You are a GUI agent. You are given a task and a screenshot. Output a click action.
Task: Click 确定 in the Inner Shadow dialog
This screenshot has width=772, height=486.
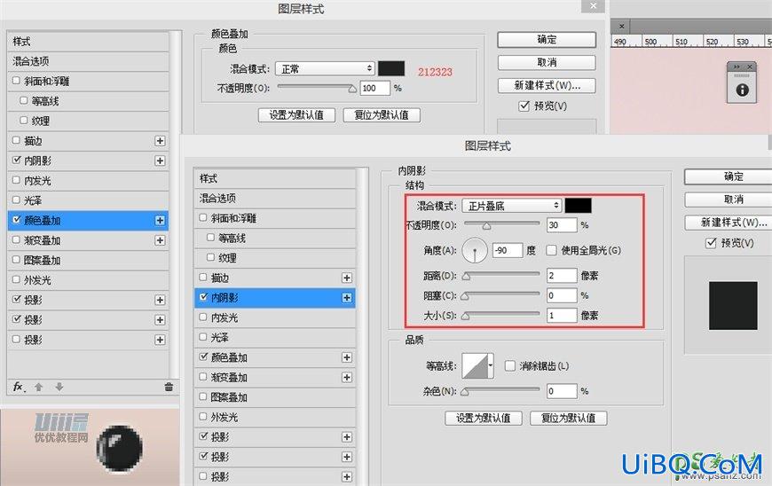coord(729,176)
